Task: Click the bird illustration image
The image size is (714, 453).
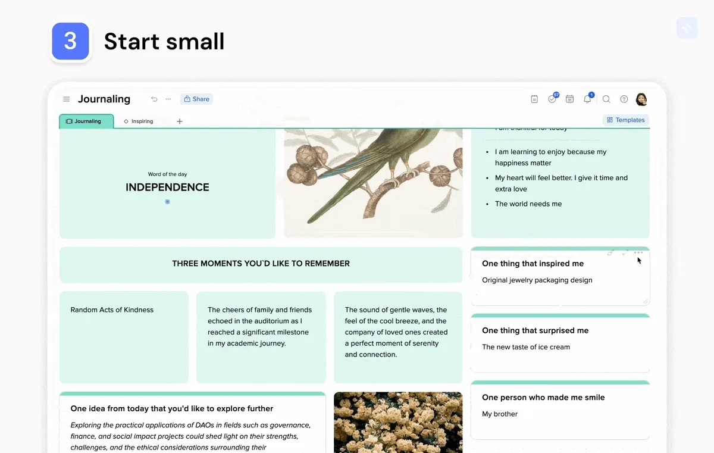Action: click(x=373, y=183)
